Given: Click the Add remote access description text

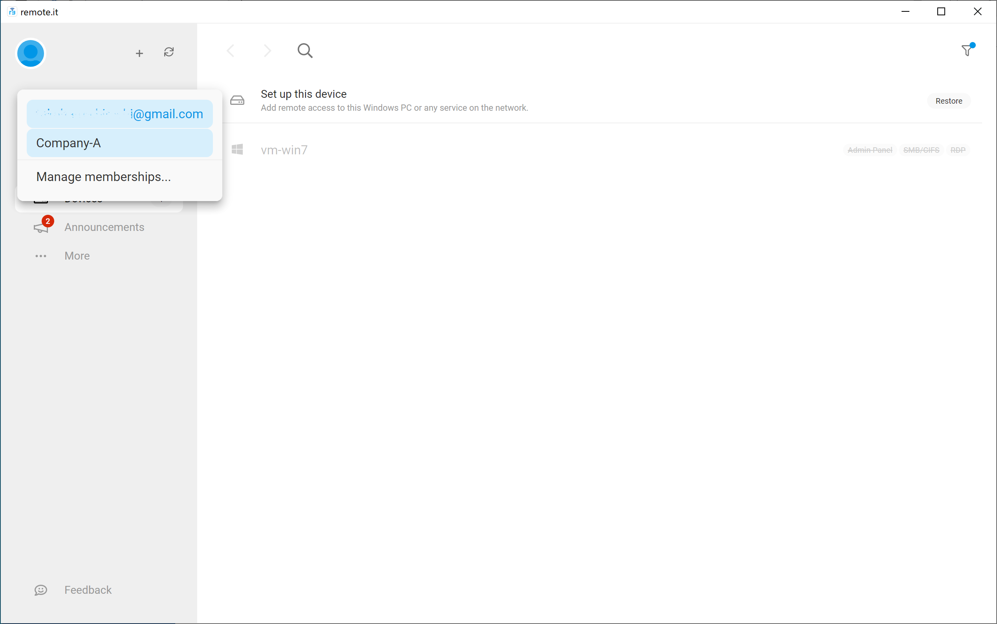Looking at the screenshot, I should tap(394, 108).
